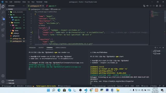166x93 pixels.
Task: Open Microsoft Edge from the taskbar
Action: 59,90
